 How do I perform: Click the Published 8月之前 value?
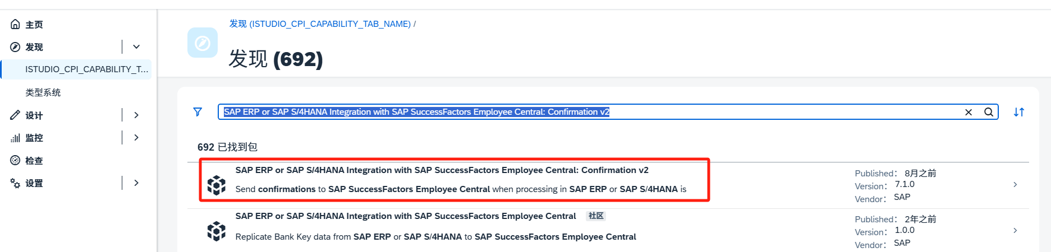tap(920, 174)
